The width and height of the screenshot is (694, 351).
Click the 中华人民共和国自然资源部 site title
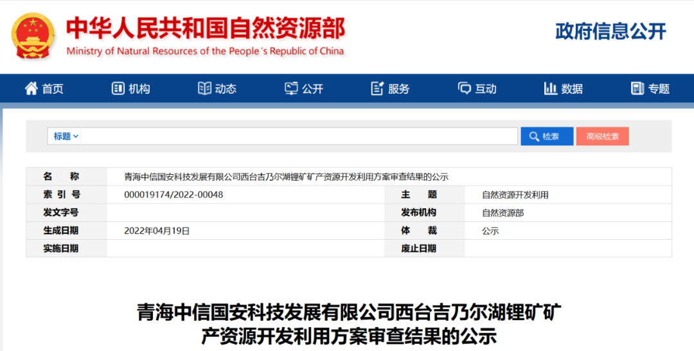tap(206, 28)
